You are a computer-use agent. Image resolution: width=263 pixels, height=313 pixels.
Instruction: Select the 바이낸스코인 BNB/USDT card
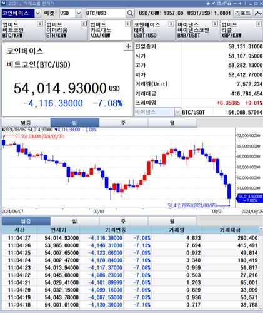[x=197, y=30]
